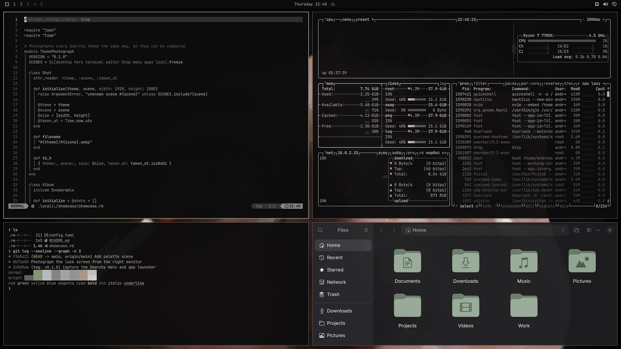Expand the view options chevron in Files
This screenshot has height=349, width=621.
(x=598, y=230)
